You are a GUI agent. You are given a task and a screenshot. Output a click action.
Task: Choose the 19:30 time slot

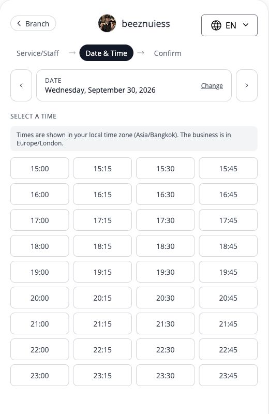pos(165,272)
